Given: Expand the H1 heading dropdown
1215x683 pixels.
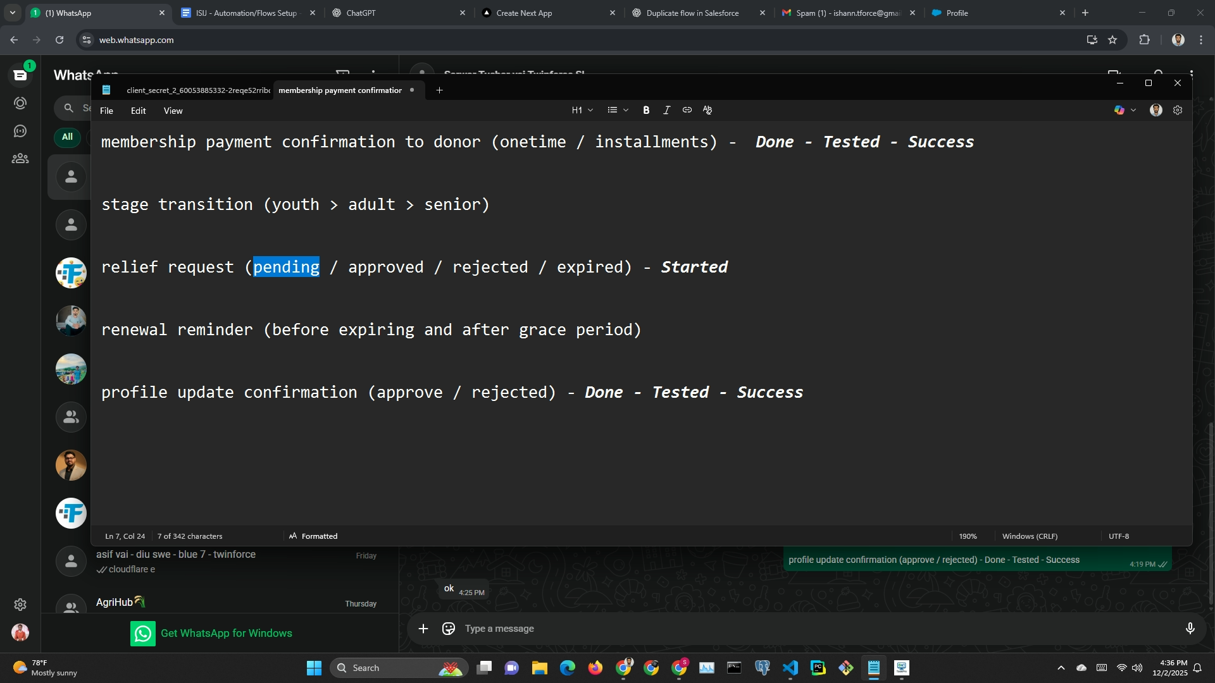Looking at the screenshot, I should [x=582, y=110].
